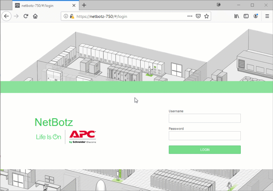The height and width of the screenshot is (191, 273).
Task: Save page to Pocket
Action: click(198, 16)
